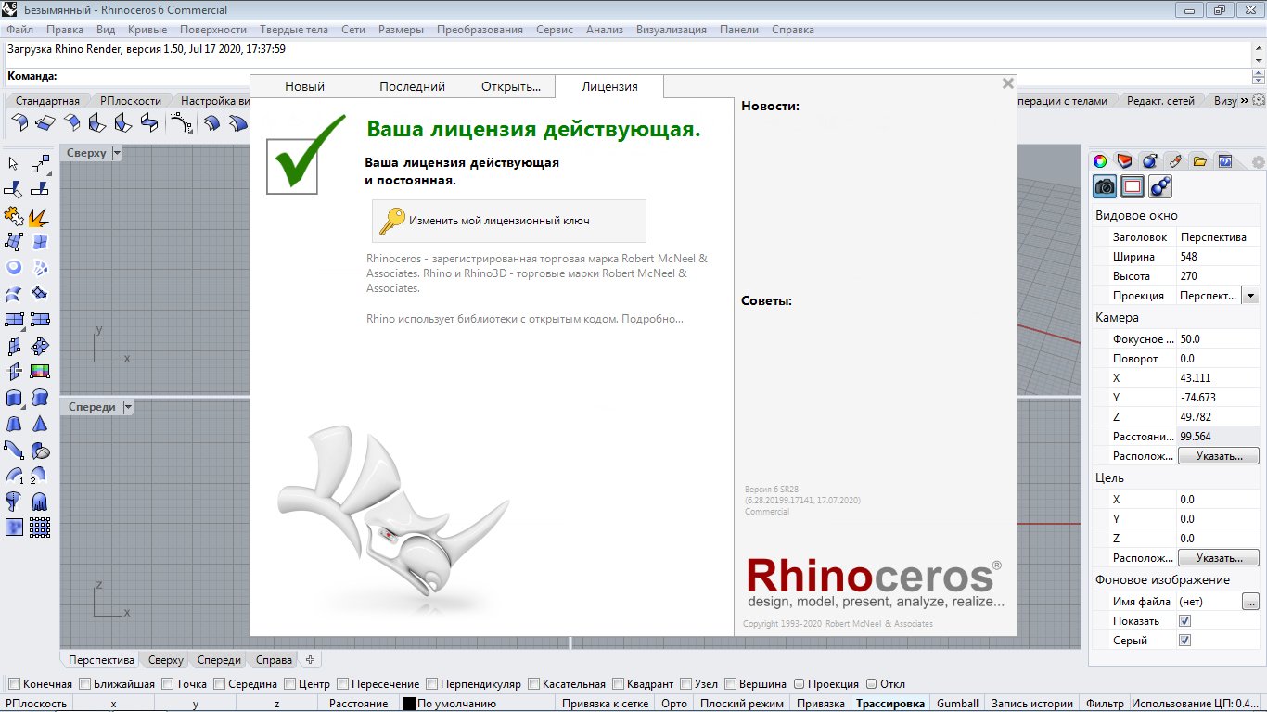Select the blue cylinder solid tool
The image size is (1267, 712).
14,398
